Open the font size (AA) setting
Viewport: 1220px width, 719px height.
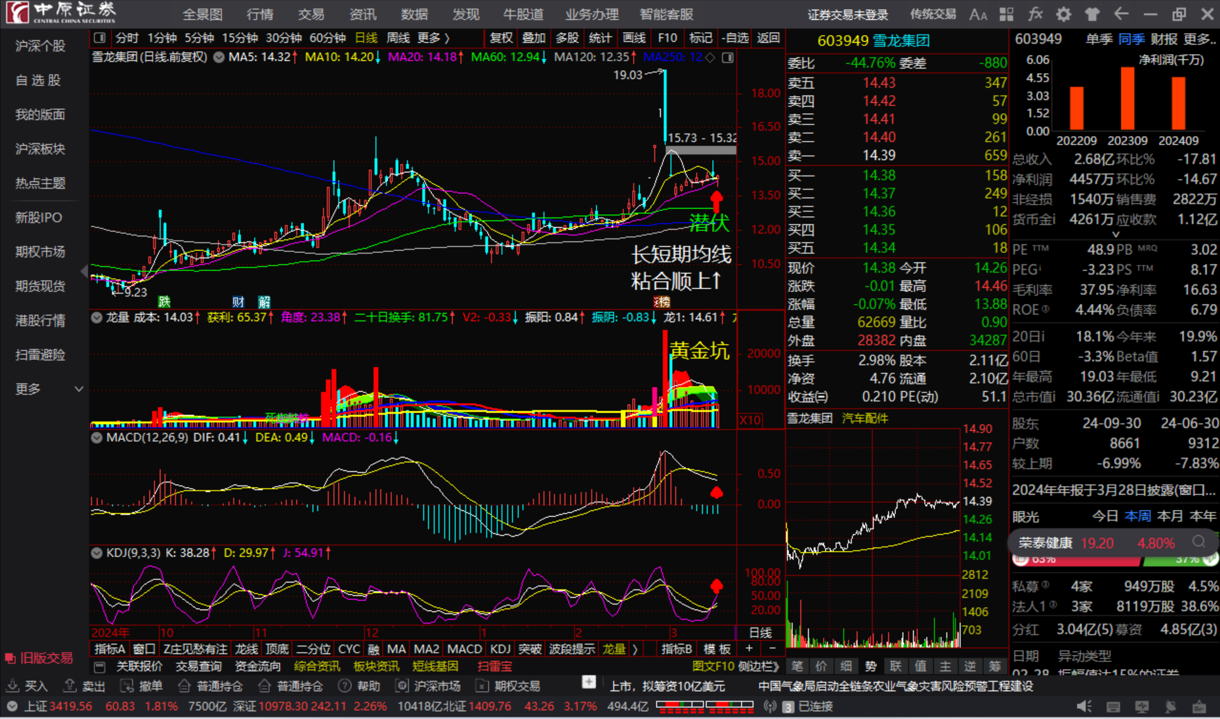978,14
